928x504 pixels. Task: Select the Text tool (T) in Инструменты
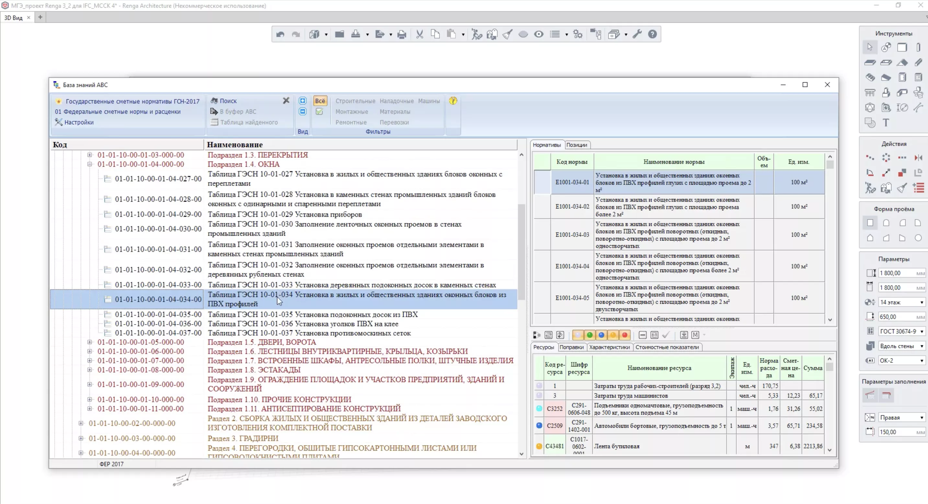point(886,123)
